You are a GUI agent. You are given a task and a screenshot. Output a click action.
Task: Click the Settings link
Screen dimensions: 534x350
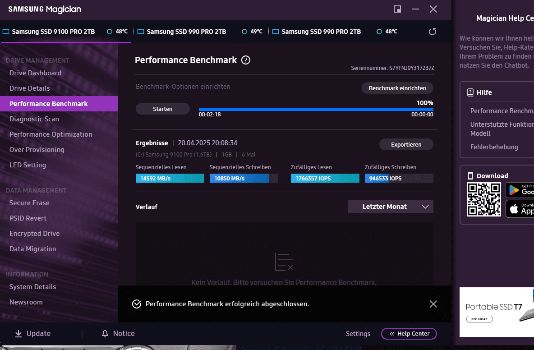tap(358, 334)
